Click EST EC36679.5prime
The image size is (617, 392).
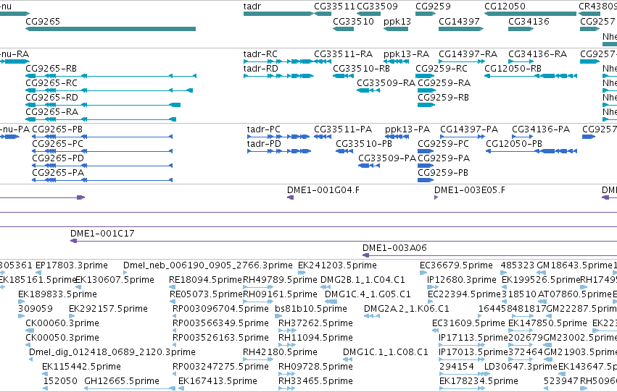click(422, 273)
